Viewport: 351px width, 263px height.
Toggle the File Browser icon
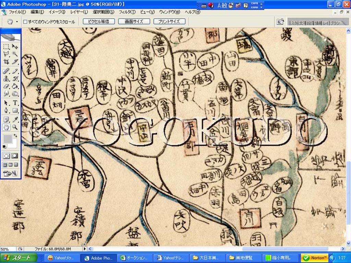[x=280, y=22]
